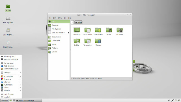Eject the 255 MB Volume in sidebar
This screenshot has height=102, width=181.
(68, 33)
